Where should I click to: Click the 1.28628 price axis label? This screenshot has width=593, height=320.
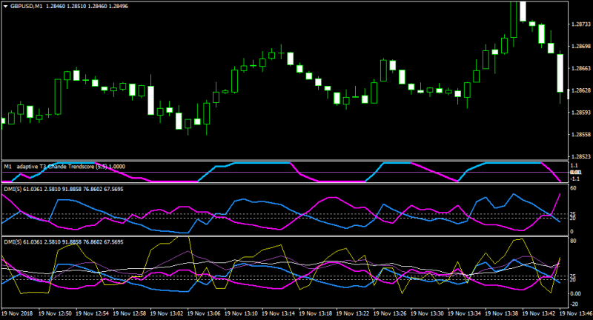tap(580, 90)
